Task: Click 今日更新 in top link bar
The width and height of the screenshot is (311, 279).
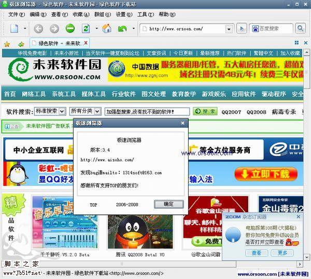Action: tap(183, 53)
